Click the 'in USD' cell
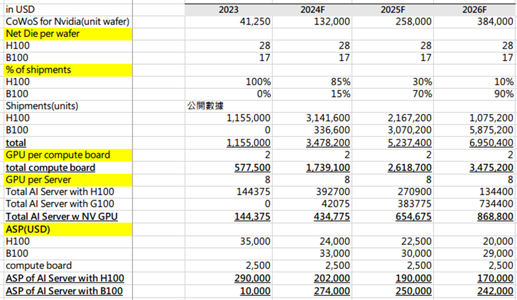Image resolution: width=517 pixels, height=300 pixels. point(21,9)
